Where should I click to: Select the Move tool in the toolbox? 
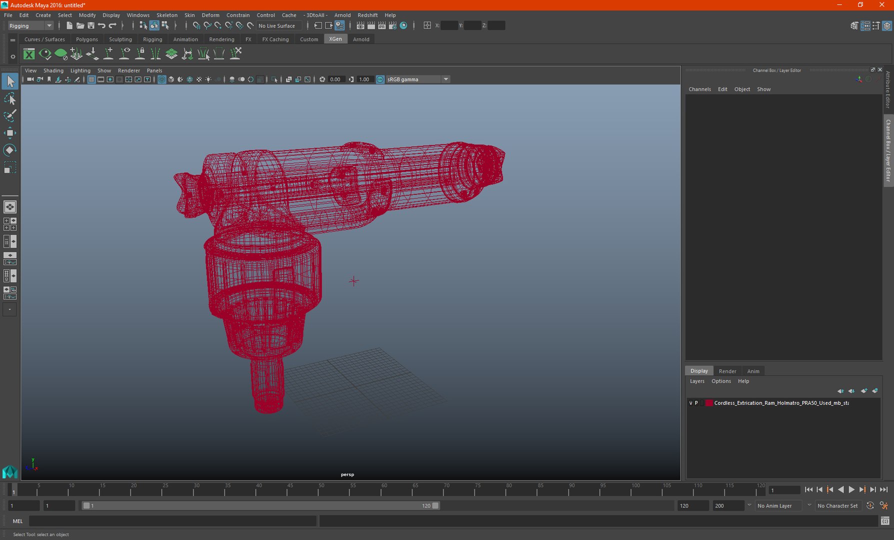tap(9, 133)
